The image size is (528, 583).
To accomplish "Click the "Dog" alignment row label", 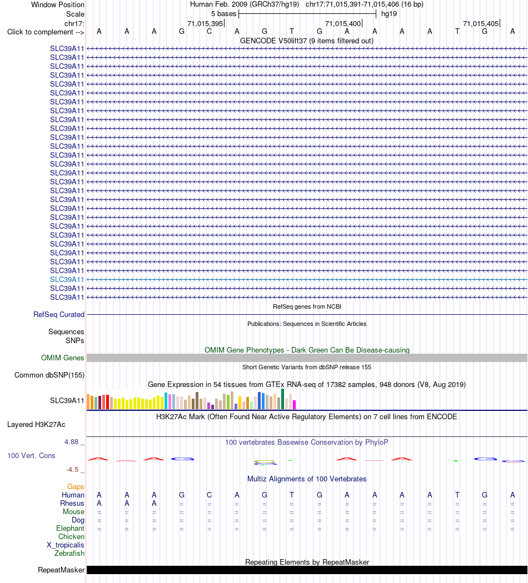I will point(78,520).
